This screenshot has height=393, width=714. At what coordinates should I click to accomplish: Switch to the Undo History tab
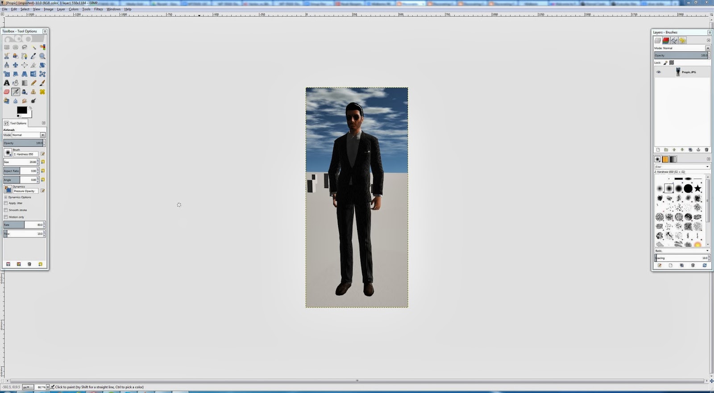click(x=682, y=40)
